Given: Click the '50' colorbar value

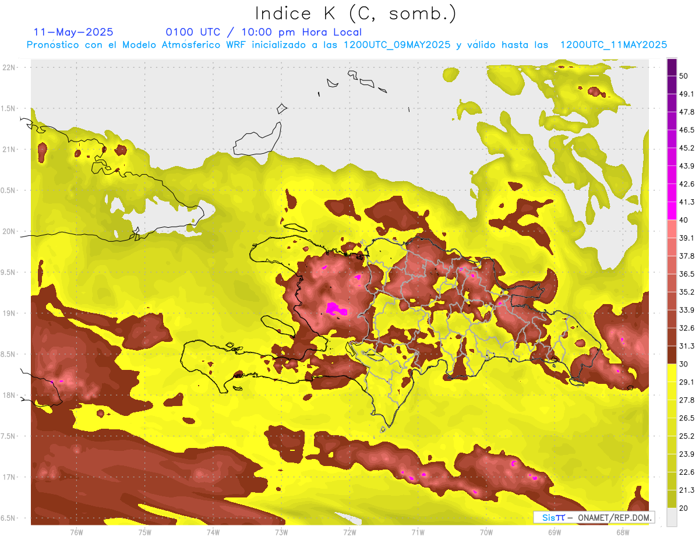Looking at the screenshot, I should click(x=684, y=76).
